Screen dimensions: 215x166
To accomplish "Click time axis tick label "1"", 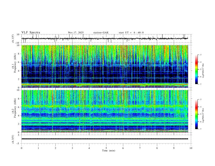I will click(x=38, y=148).
